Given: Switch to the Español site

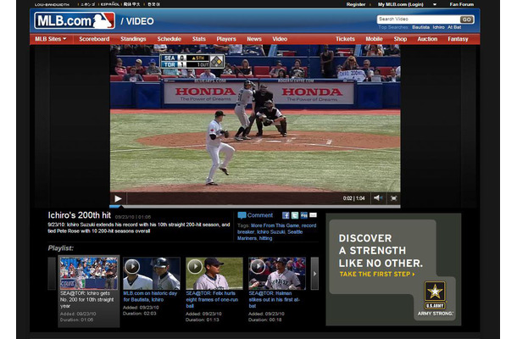Looking at the screenshot, I should [x=110, y=4].
